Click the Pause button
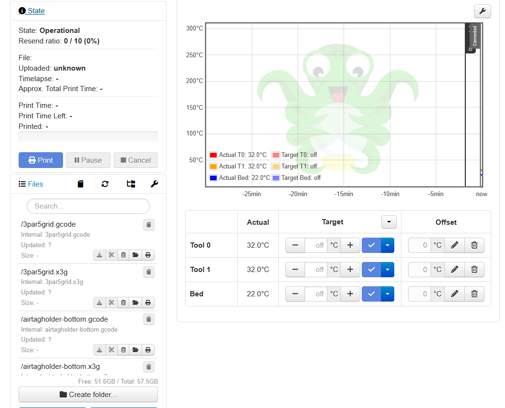 (x=88, y=160)
